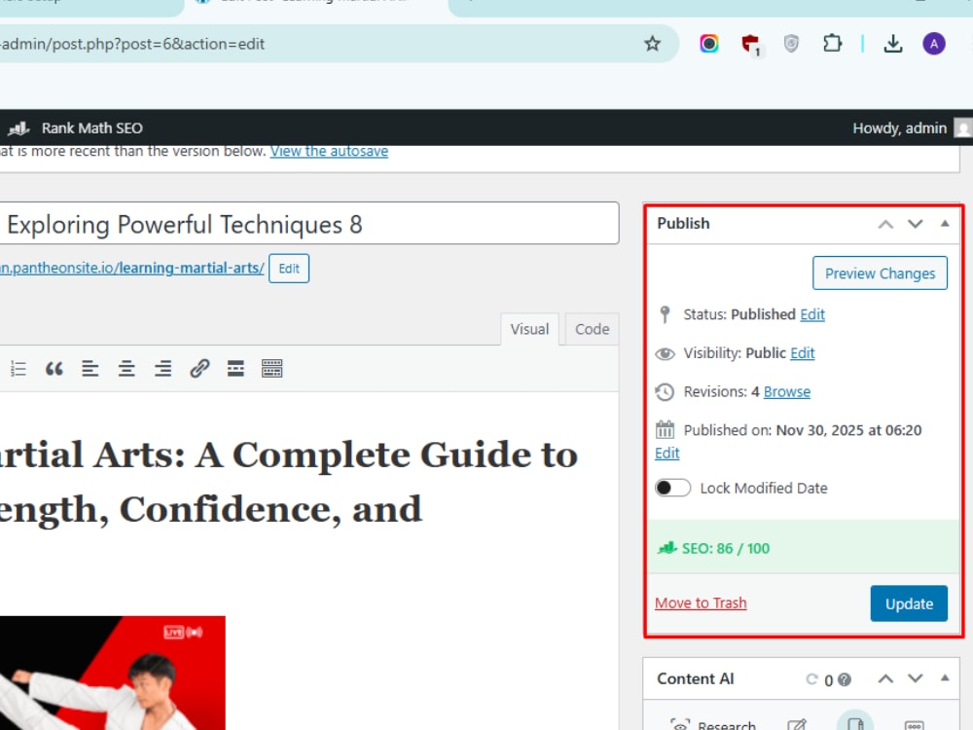
Task: Bookmark this page with the star icon
Action: click(652, 44)
